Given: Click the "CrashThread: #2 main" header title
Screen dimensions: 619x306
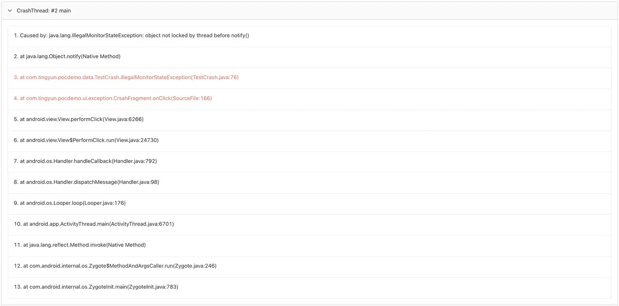Looking at the screenshot, I should pos(43,11).
